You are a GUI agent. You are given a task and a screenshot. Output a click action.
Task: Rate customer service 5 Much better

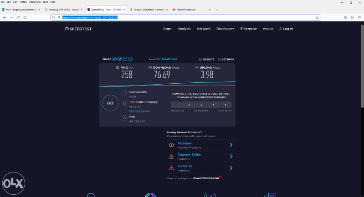(x=226, y=105)
